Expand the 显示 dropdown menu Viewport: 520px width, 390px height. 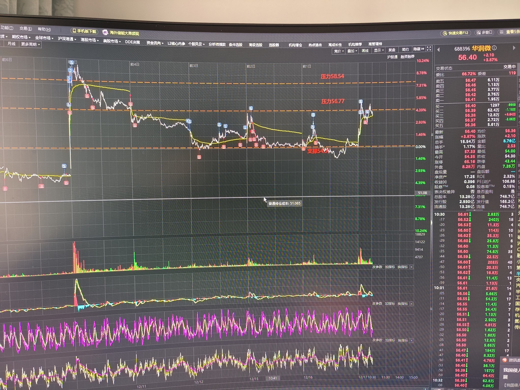coord(378,51)
